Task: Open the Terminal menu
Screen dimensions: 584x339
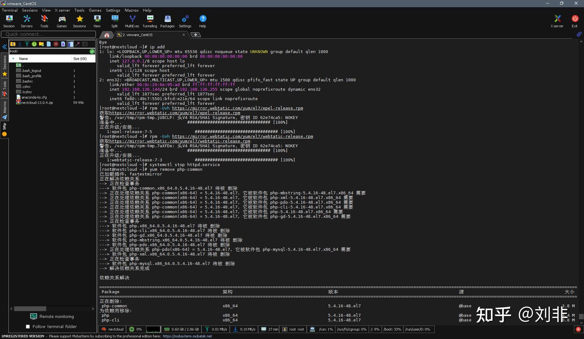Action: pyautogui.click(x=10, y=10)
